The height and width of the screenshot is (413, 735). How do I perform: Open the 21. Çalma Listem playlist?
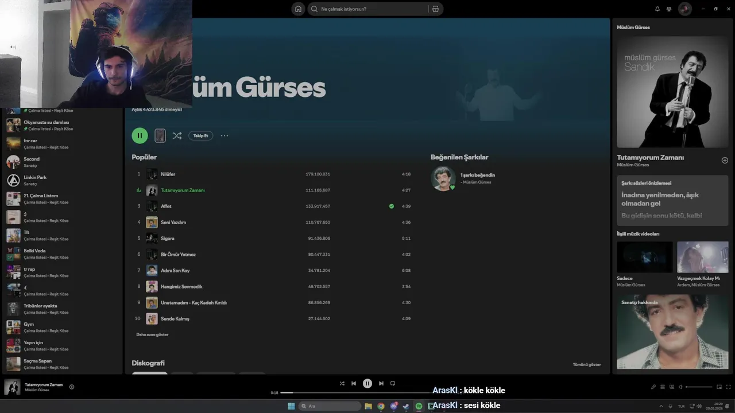coord(63,198)
